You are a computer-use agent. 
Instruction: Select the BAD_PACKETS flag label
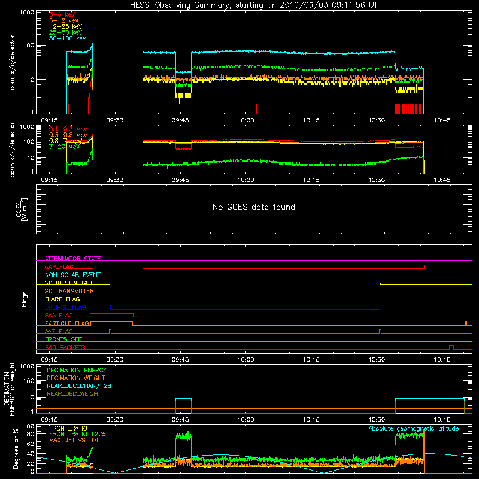pos(65,347)
